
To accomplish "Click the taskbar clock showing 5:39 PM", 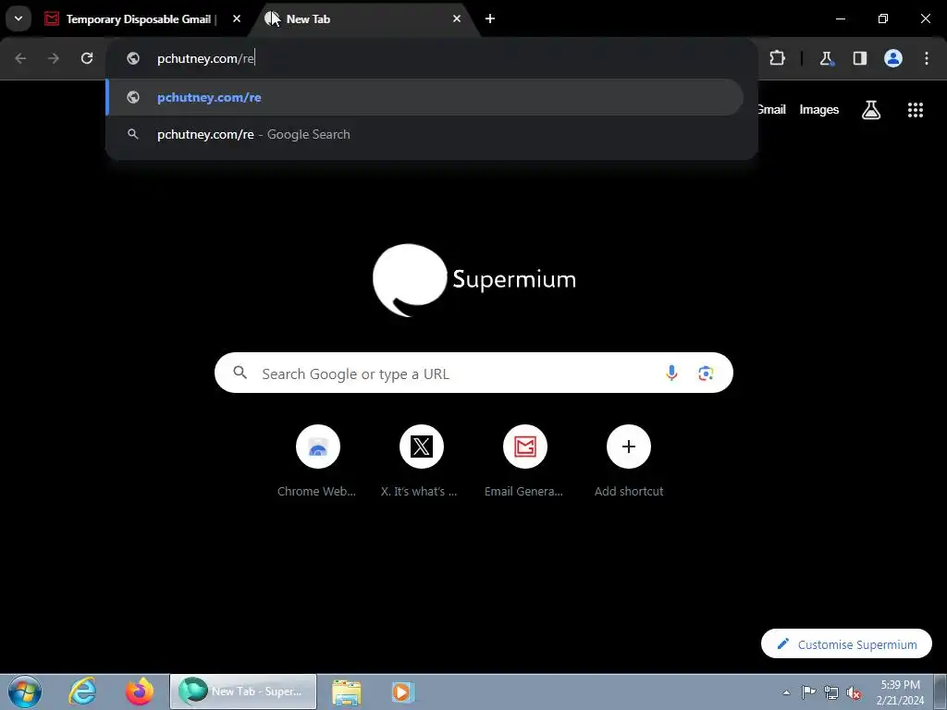I will coord(900,692).
